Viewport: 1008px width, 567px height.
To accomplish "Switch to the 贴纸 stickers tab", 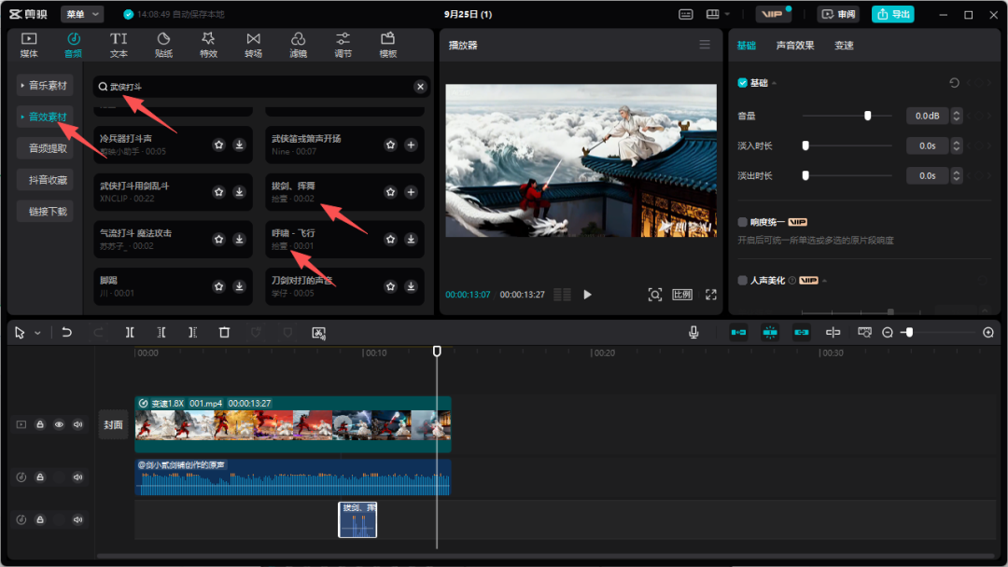I will [x=163, y=45].
